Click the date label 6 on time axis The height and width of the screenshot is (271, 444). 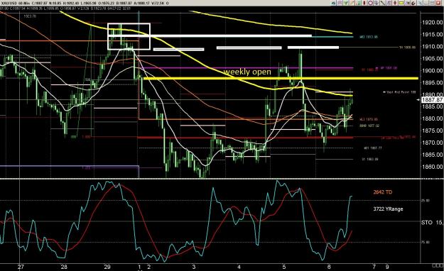[329, 267]
